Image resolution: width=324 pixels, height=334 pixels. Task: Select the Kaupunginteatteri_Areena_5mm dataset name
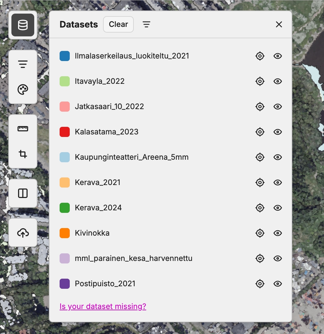point(132,157)
